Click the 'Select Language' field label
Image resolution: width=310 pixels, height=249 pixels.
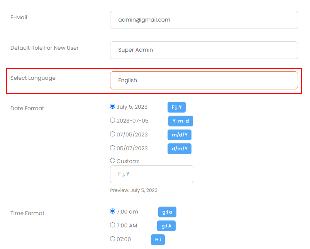pyautogui.click(x=33, y=78)
